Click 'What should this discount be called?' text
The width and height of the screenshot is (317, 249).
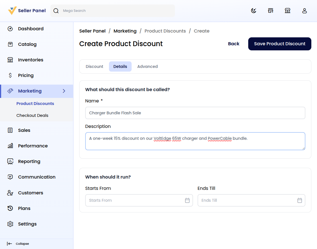pos(127,89)
